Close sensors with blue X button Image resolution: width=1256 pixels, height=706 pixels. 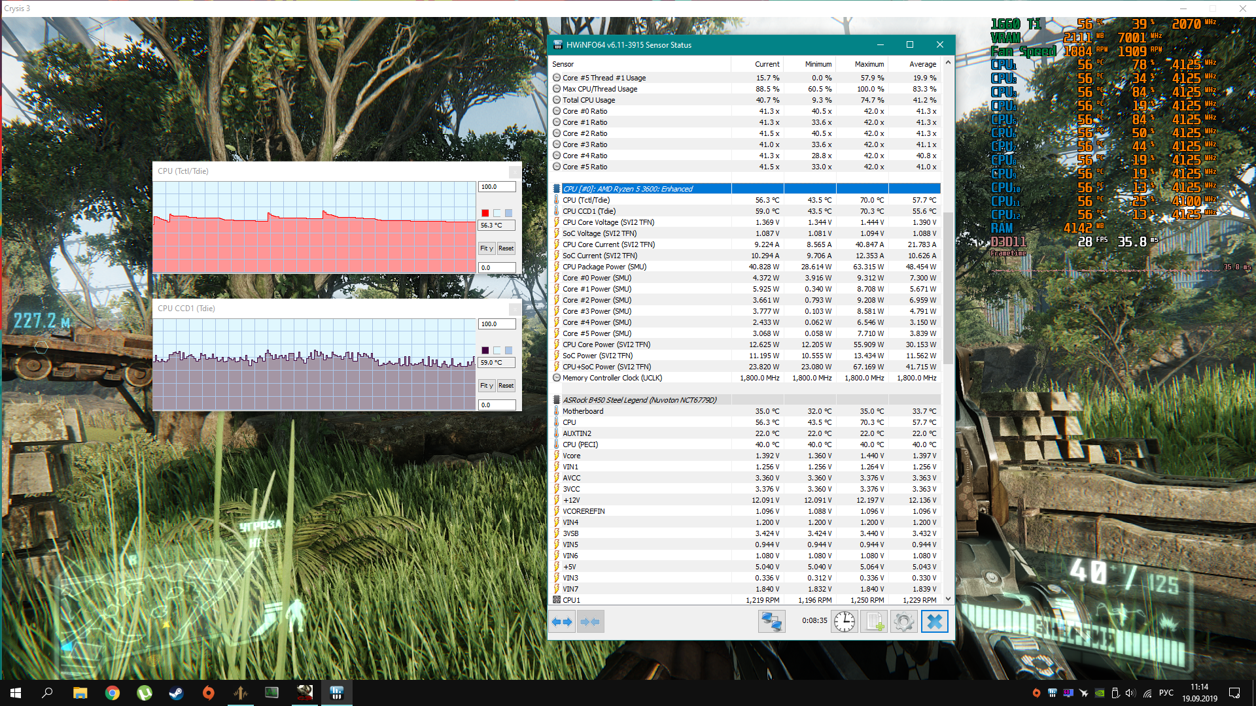click(934, 622)
